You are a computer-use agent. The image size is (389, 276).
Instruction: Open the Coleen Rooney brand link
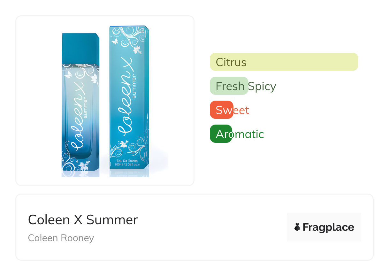pyautogui.click(x=61, y=238)
